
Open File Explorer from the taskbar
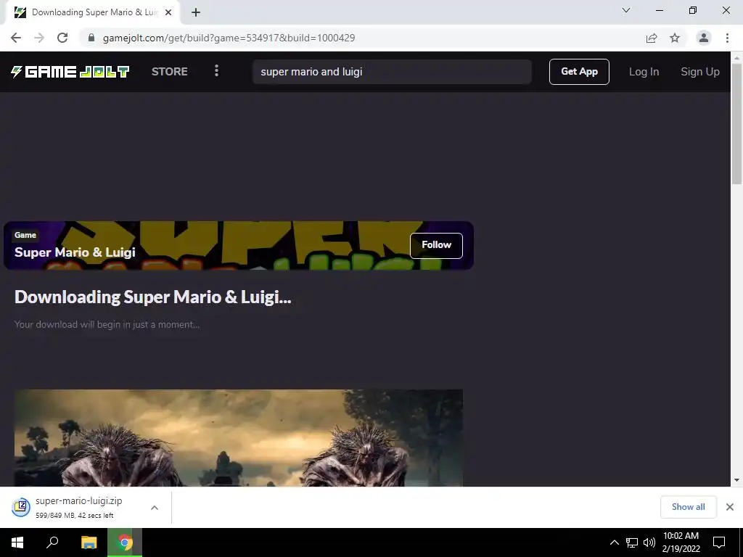coord(89,542)
